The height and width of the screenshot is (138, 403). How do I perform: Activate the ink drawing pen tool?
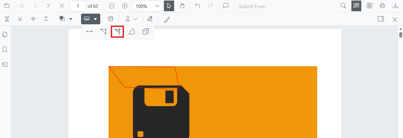pos(167,19)
